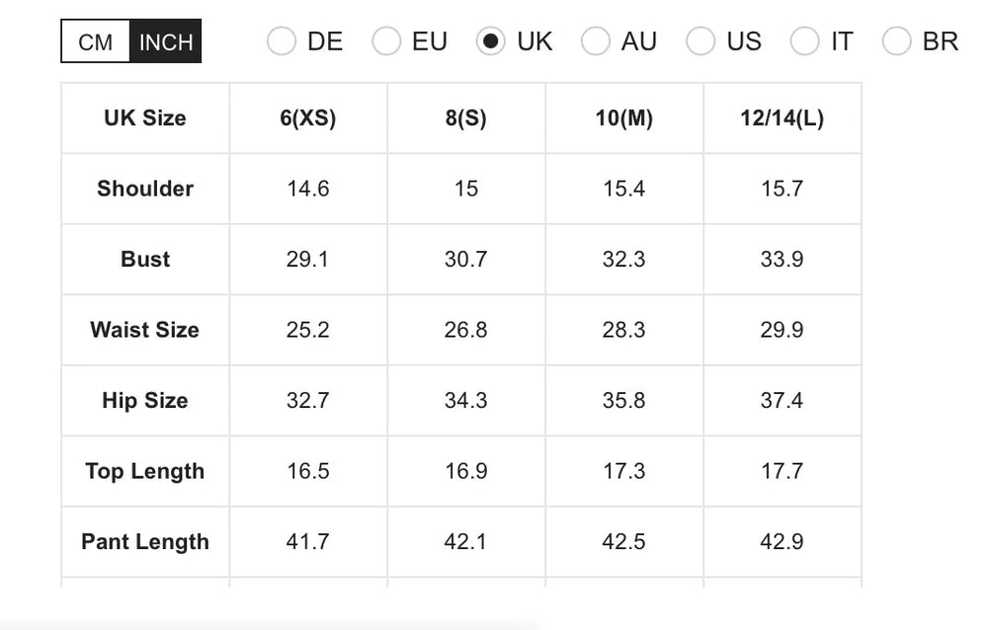
Task: Click the Shoulder row label
Action: pos(145,189)
